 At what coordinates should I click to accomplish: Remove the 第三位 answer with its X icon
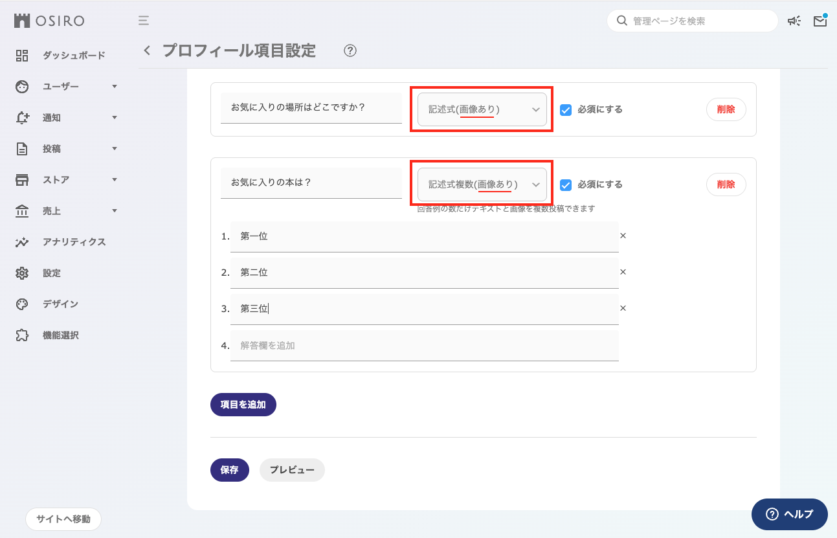(623, 309)
